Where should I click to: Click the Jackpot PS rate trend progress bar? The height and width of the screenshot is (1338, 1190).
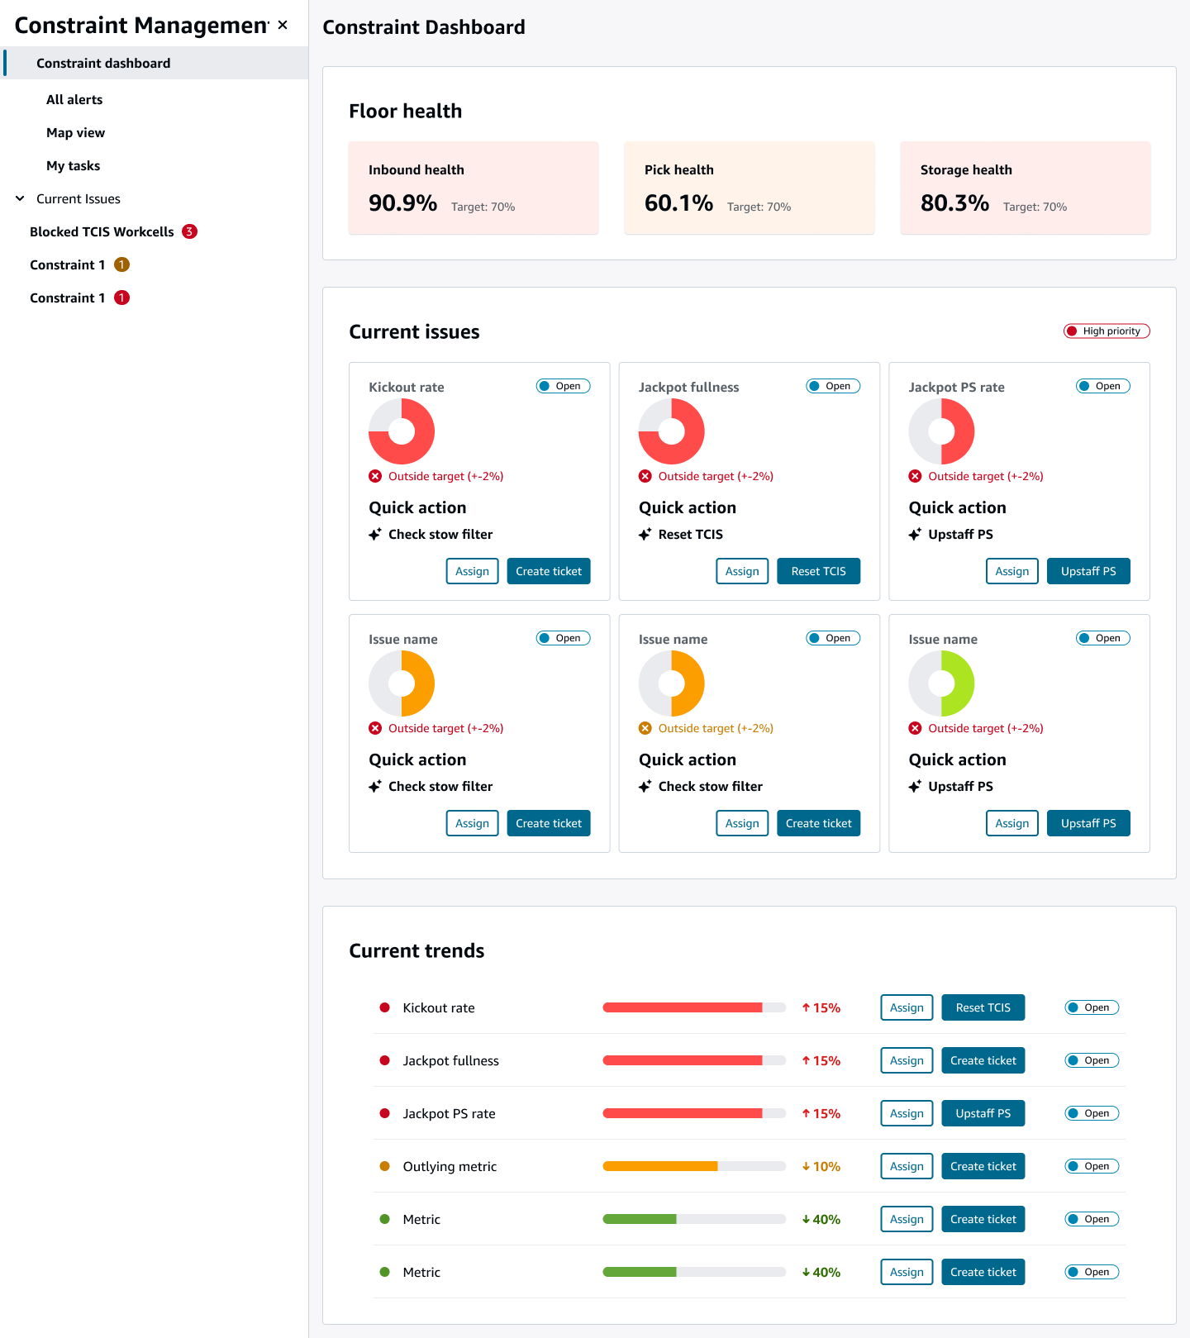coord(694,1113)
